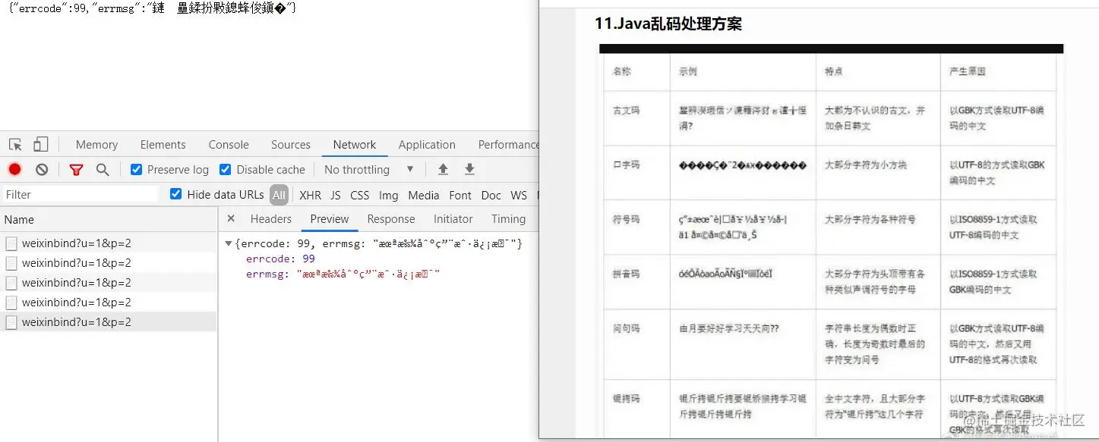Open the No throttling dropdown

(x=368, y=169)
